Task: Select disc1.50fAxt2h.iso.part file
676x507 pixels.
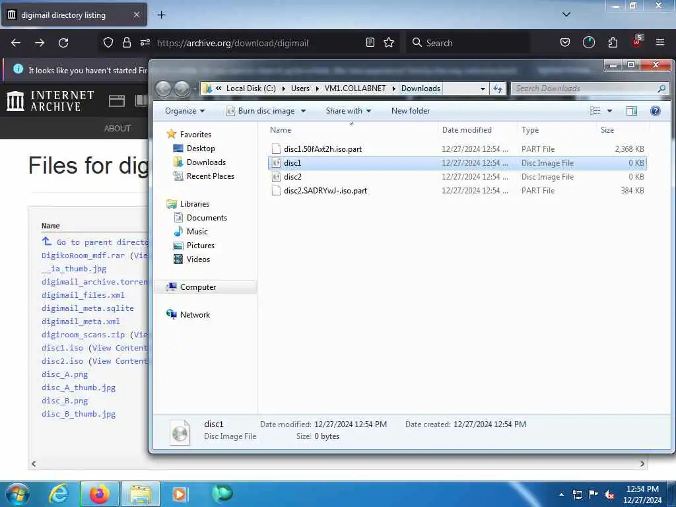Action: coord(457,149)
